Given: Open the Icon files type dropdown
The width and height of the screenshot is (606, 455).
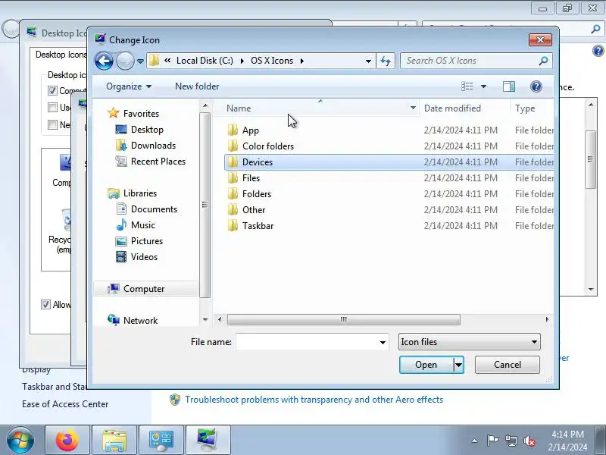Looking at the screenshot, I should click(x=469, y=342).
